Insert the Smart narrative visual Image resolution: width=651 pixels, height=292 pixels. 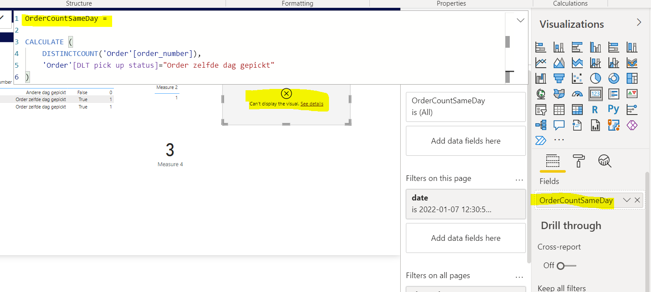[x=577, y=125]
